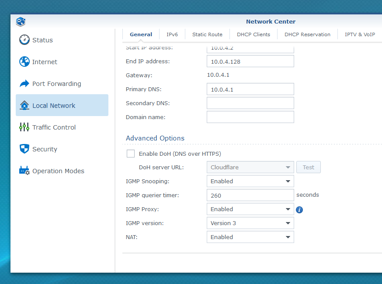Click the Internet globe icon
Image resolution: width=382 pixels, height=284 pixels.
point(24,62)
